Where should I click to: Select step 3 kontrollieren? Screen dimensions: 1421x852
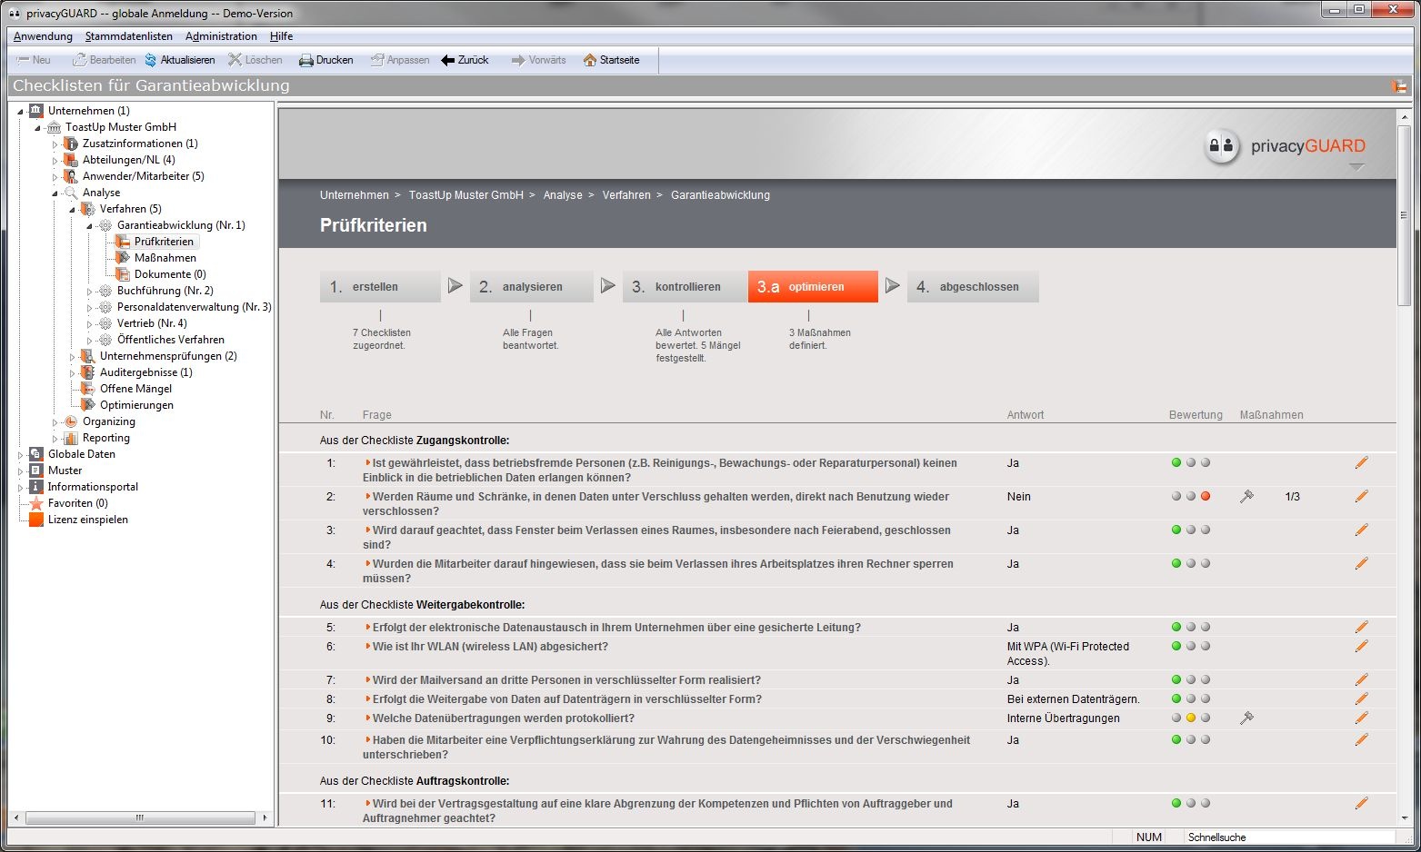(685, 287)
